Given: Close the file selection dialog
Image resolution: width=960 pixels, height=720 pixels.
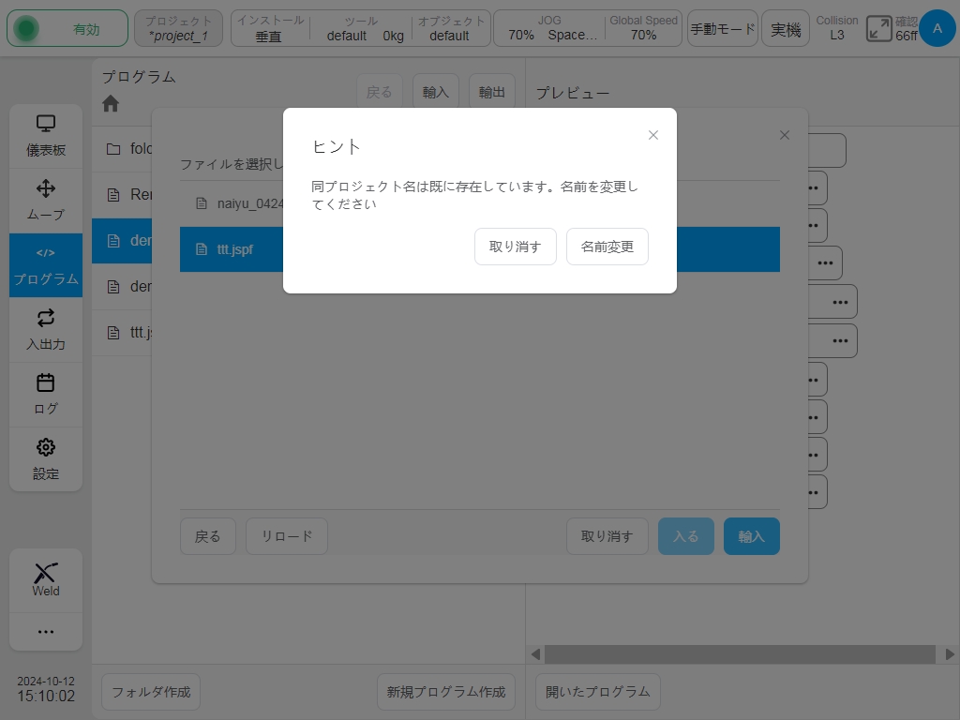Looking at the screenshot, I should pos(785,135).
